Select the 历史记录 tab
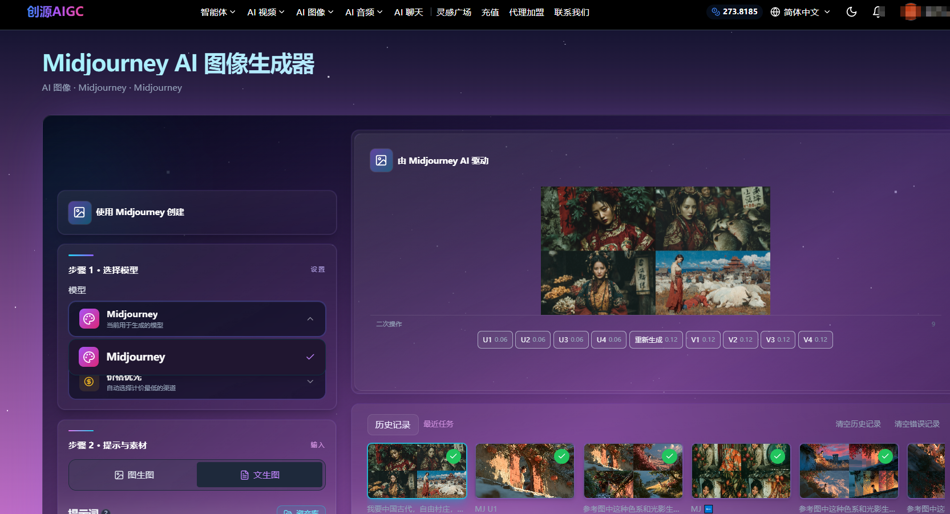950x514 pixels. pyautogui.click(x=393, y=424)
